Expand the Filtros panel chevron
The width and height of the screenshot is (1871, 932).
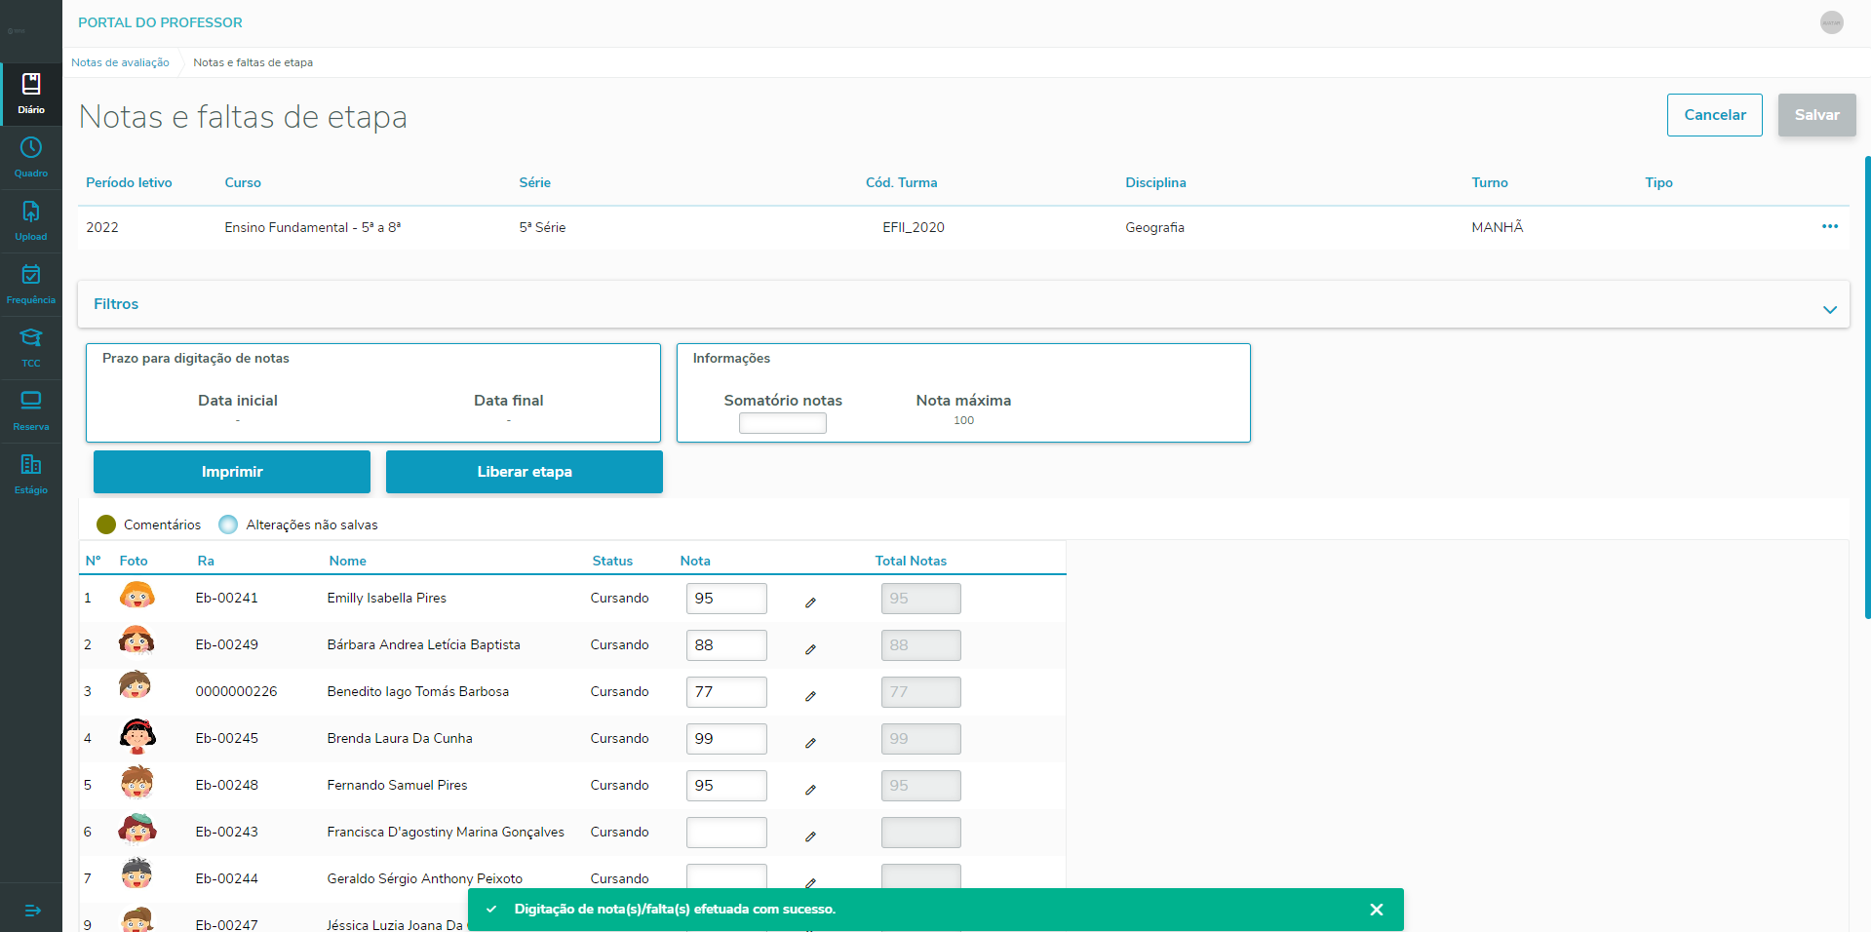click(x=1830, y=309)
